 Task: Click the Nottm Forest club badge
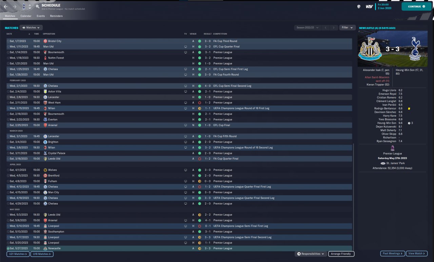[x=45, y=58]
